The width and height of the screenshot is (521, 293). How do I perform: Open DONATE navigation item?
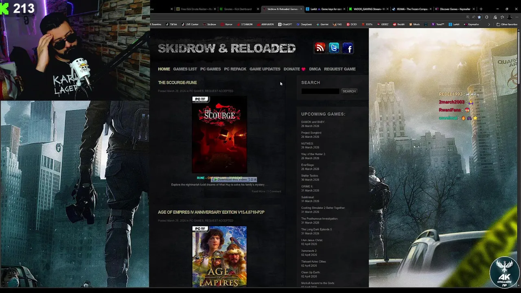pyautogui.click(x=294, y=69)
